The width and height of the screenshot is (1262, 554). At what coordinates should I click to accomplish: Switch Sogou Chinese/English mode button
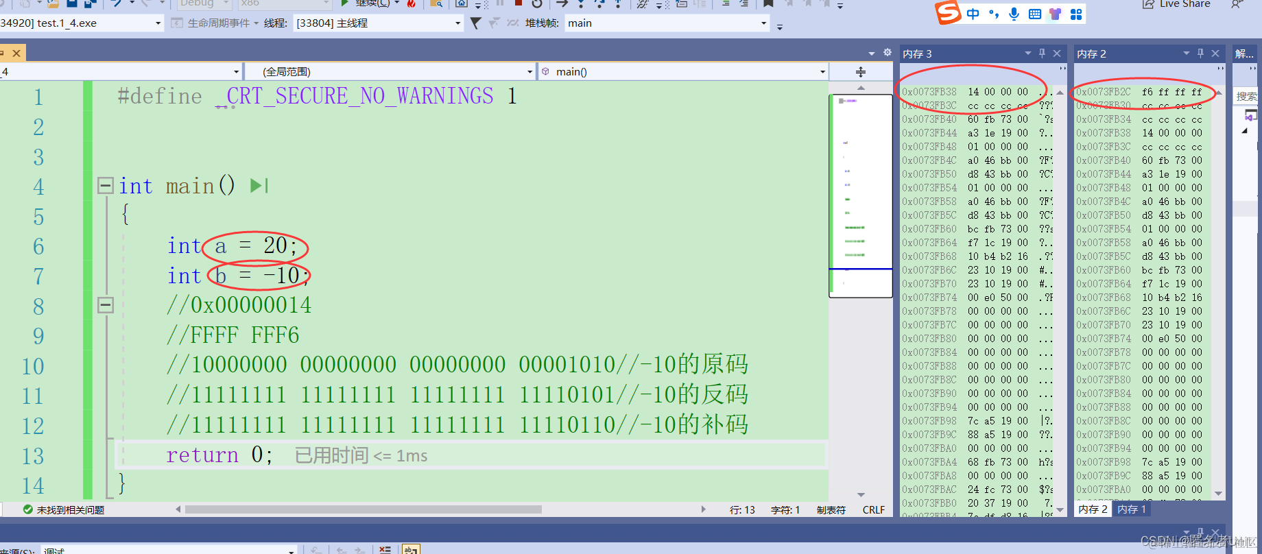973,14
